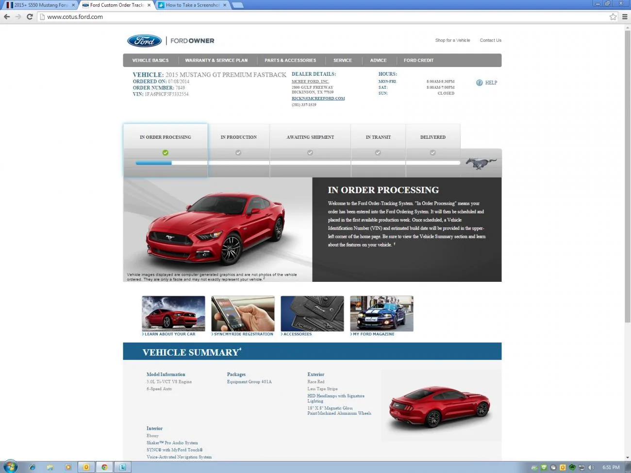Open the Advice menu item
The width and height of the screenshot is (631, 473).
pyautogui.click(x=378, y=60)
